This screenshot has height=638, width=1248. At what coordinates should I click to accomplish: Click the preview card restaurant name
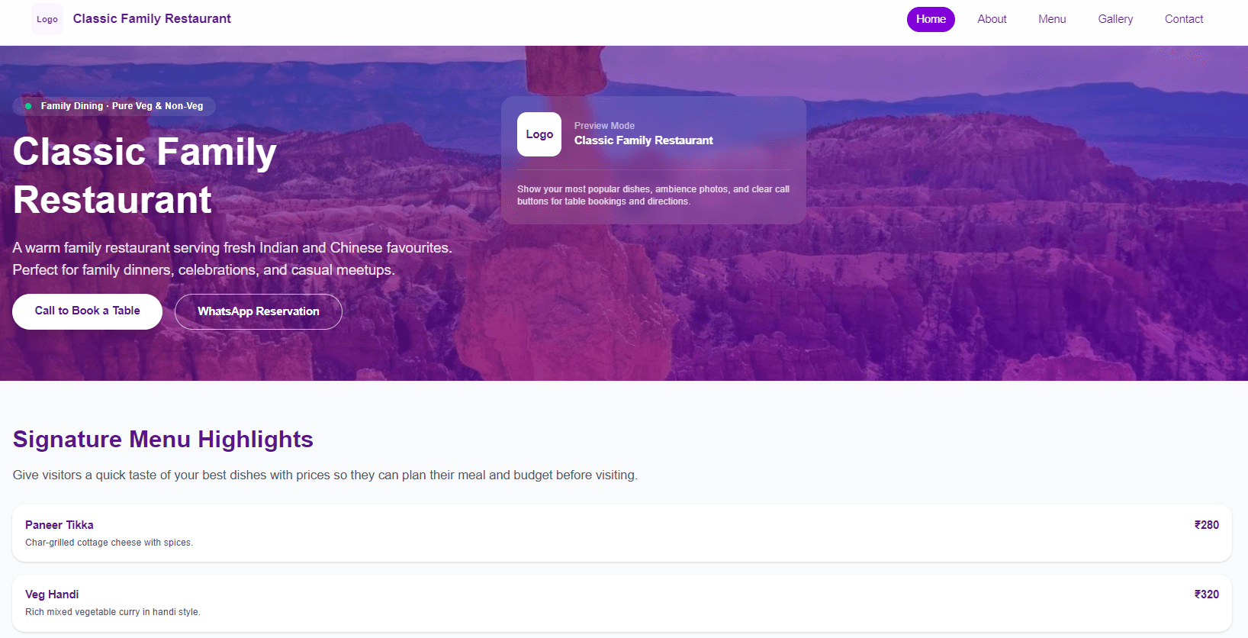tap(644, 140)
